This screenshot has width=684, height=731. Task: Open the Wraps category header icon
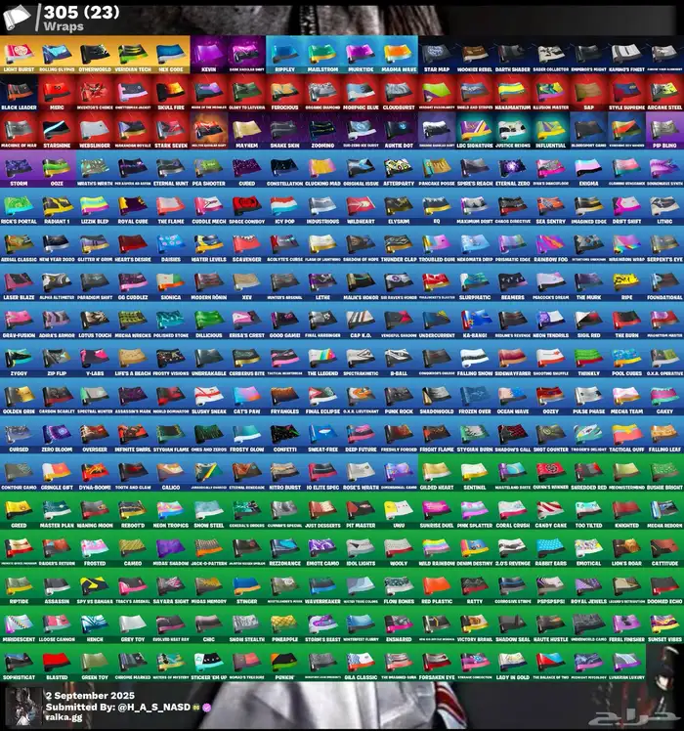click(x=17, y=18)
